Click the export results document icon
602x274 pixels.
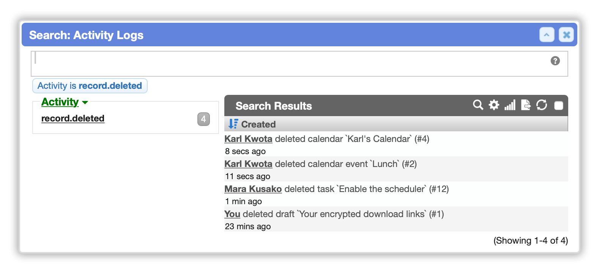pyautogui.click(x=526, y=105)
